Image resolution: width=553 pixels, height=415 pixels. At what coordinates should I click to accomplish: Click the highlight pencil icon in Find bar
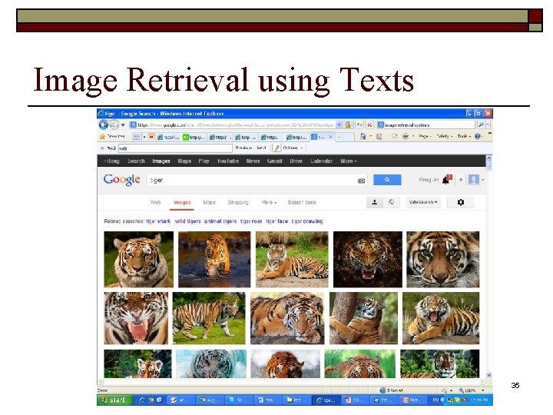(x=276, y=148)
